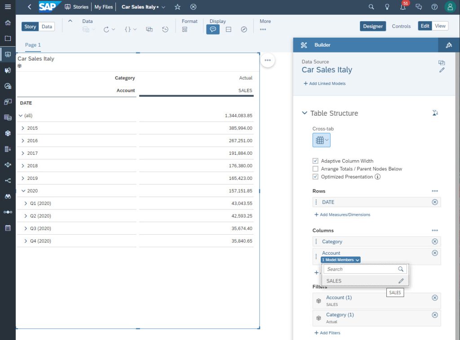Close the story with circled X icon
460x340 pixels.
pos(193,7)
